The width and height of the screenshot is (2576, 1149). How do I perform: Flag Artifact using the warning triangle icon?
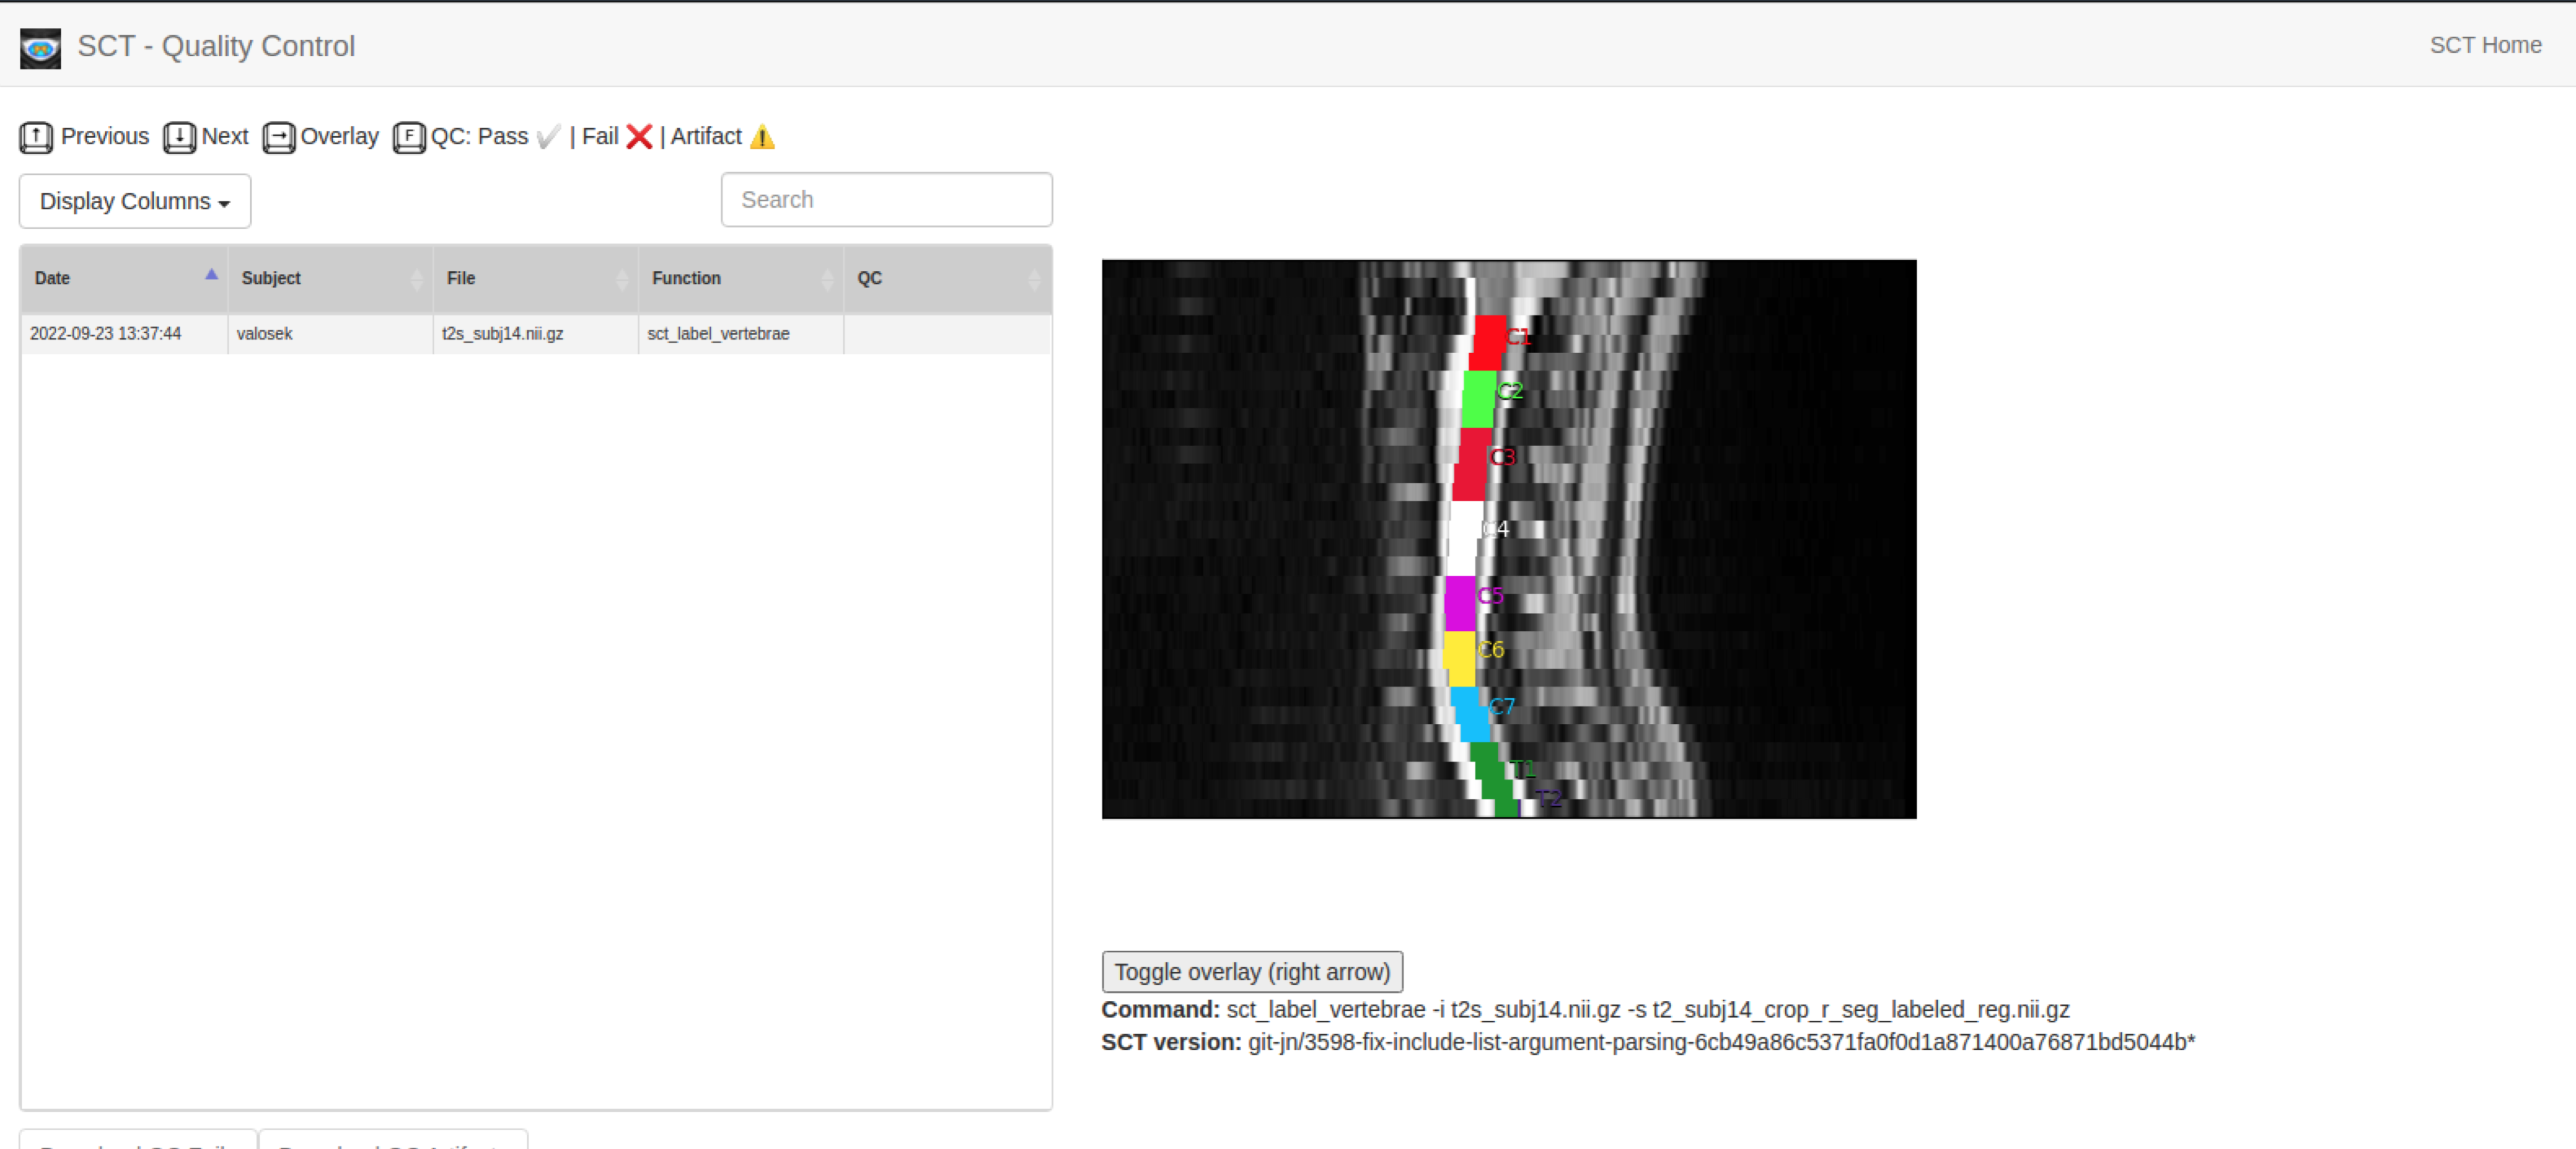pos(762,138)
